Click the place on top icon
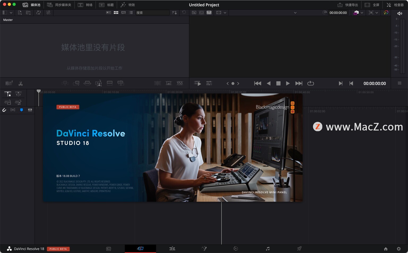Image resolution: width=408 pixels, height=253 pixels. (110, 83)
